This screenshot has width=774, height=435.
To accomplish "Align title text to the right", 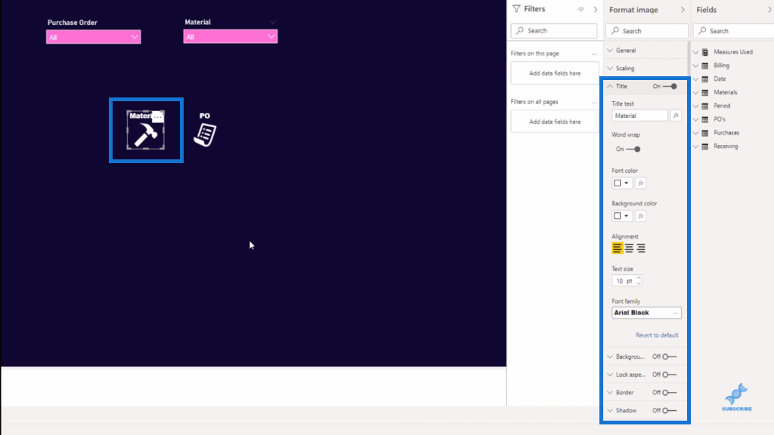I will (x=641, y=248).
